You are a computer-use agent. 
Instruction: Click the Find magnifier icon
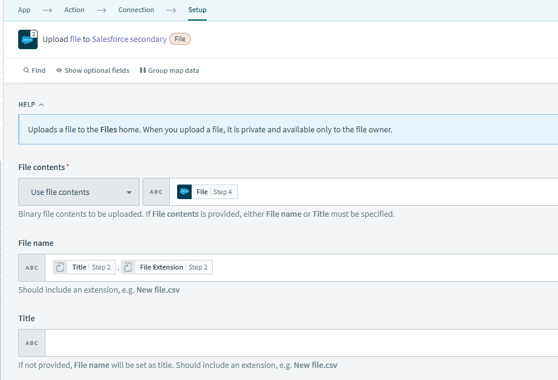(26, 70)
